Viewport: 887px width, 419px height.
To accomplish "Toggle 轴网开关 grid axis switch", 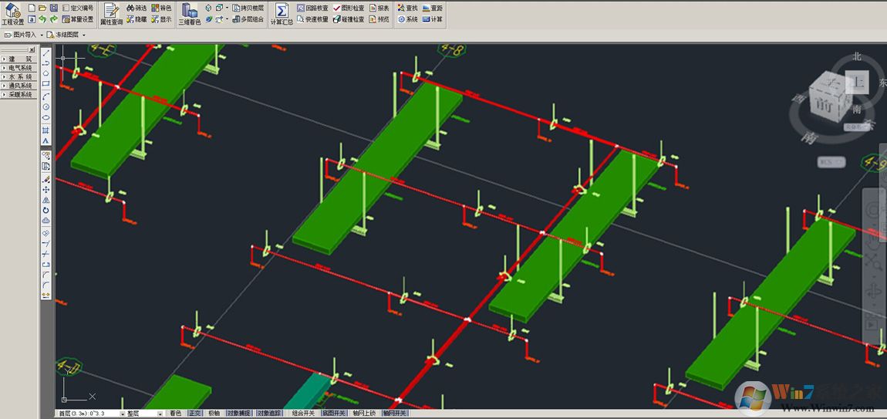I will (396, 414).
